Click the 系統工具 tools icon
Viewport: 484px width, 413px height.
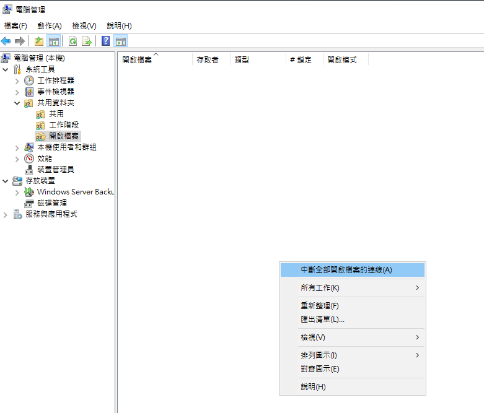tap(17, 69)
